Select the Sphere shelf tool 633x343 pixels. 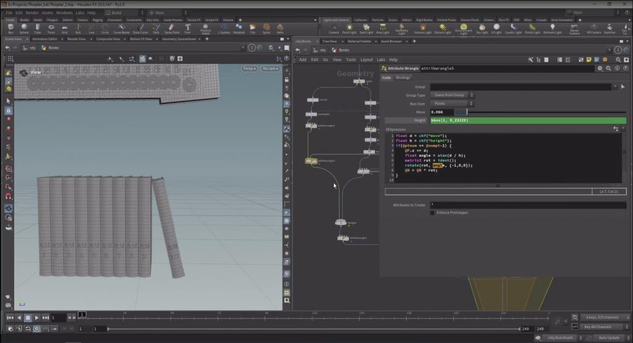24,28
